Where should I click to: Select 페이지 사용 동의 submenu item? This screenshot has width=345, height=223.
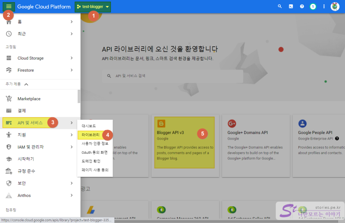pos(95,170)
